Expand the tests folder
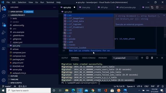166x93 pixels. [33, 18]
